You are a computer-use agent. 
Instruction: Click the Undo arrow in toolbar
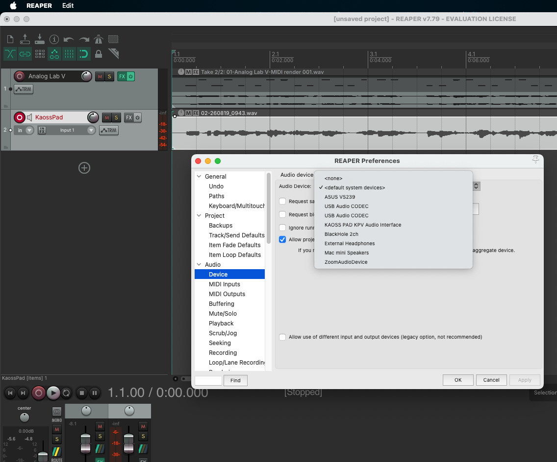coord(69,39)
